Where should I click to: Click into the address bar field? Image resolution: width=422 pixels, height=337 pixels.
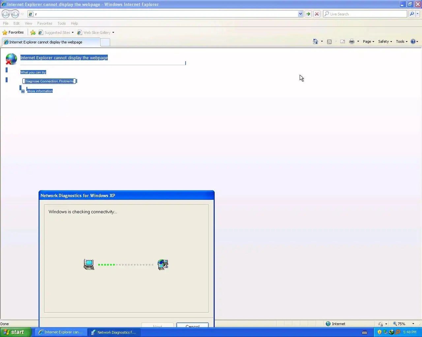click(x=163, y=14)
